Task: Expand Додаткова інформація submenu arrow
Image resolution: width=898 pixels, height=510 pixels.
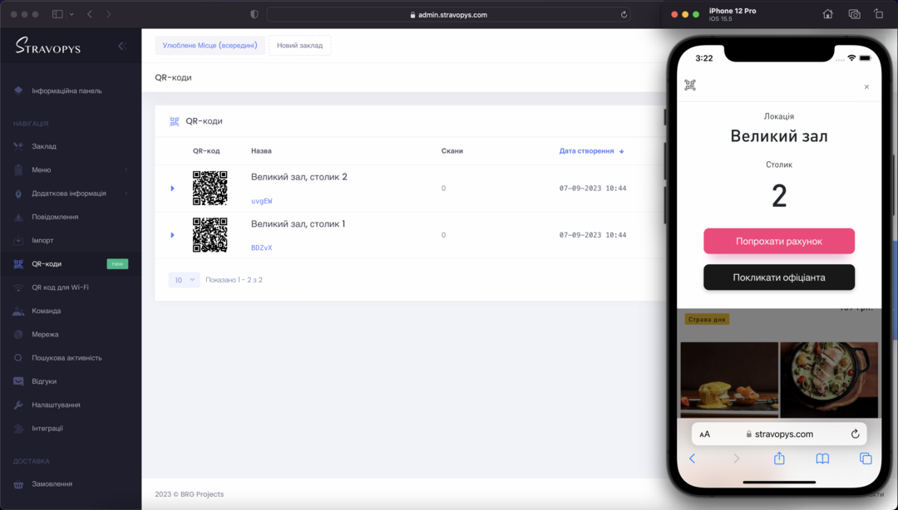Action: pos(126,194)
